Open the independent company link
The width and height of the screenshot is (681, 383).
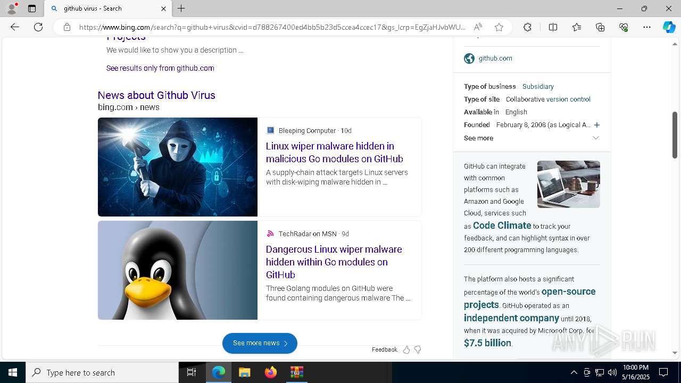click(x=511, y=318)
